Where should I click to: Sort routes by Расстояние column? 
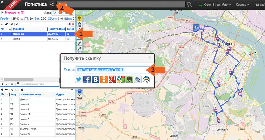57,29
